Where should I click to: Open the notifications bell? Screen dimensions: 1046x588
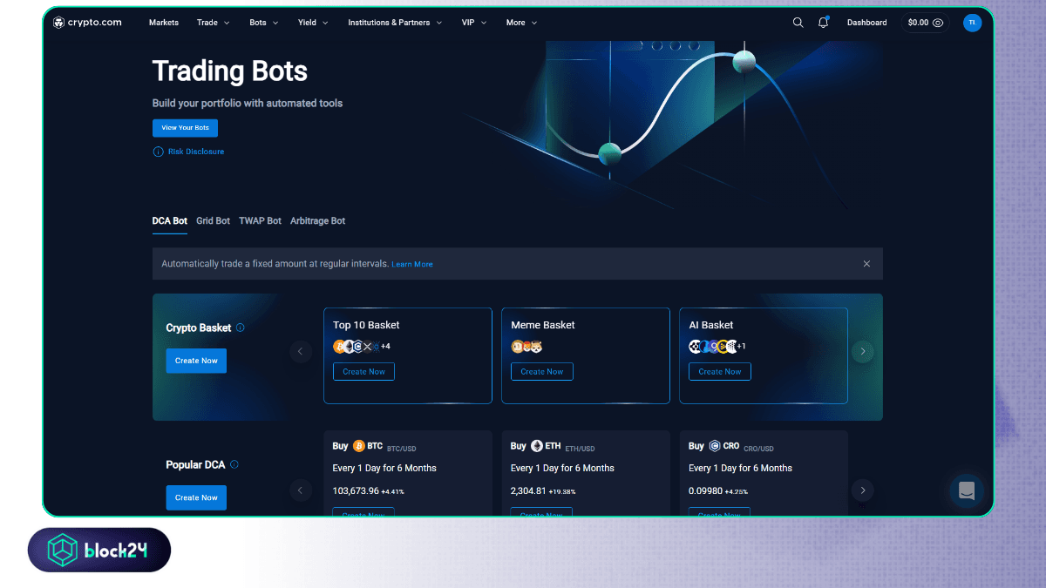click(x=823, y=23)
